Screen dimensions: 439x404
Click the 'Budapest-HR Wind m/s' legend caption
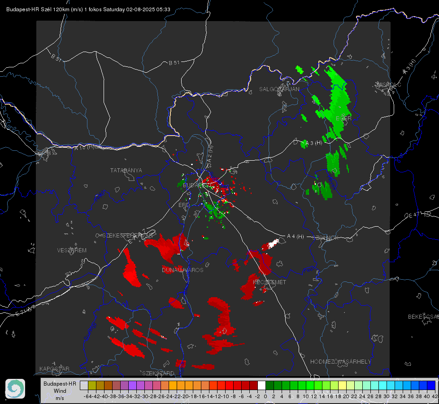[x=60, y=391]
